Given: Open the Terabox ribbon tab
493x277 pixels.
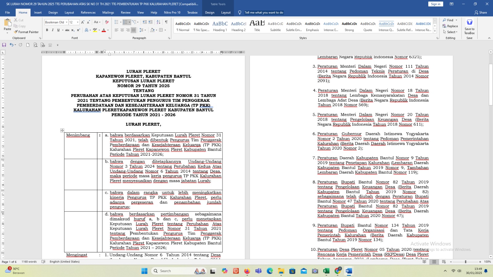Looking at the screenshot, I should click(x=192, y=13).
